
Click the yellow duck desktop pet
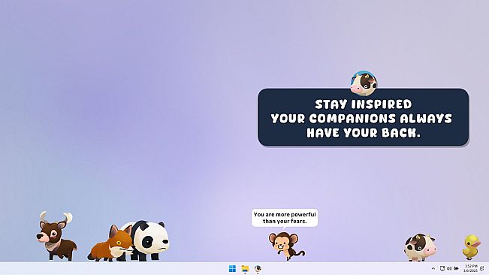(471, 247)
